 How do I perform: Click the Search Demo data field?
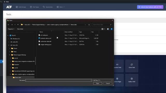coord(102,25)
